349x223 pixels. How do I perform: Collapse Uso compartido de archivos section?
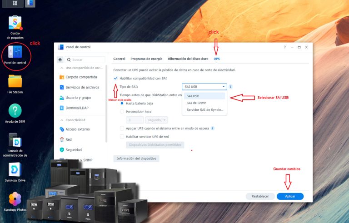pyautogui.click(x=62, y=68)
